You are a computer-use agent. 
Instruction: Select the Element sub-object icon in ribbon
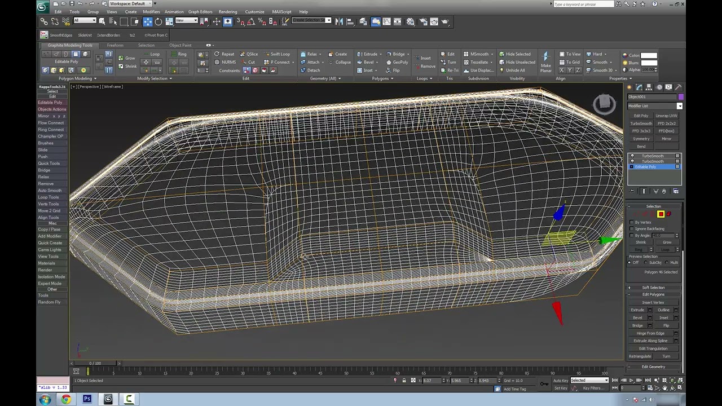pos(85,54)
